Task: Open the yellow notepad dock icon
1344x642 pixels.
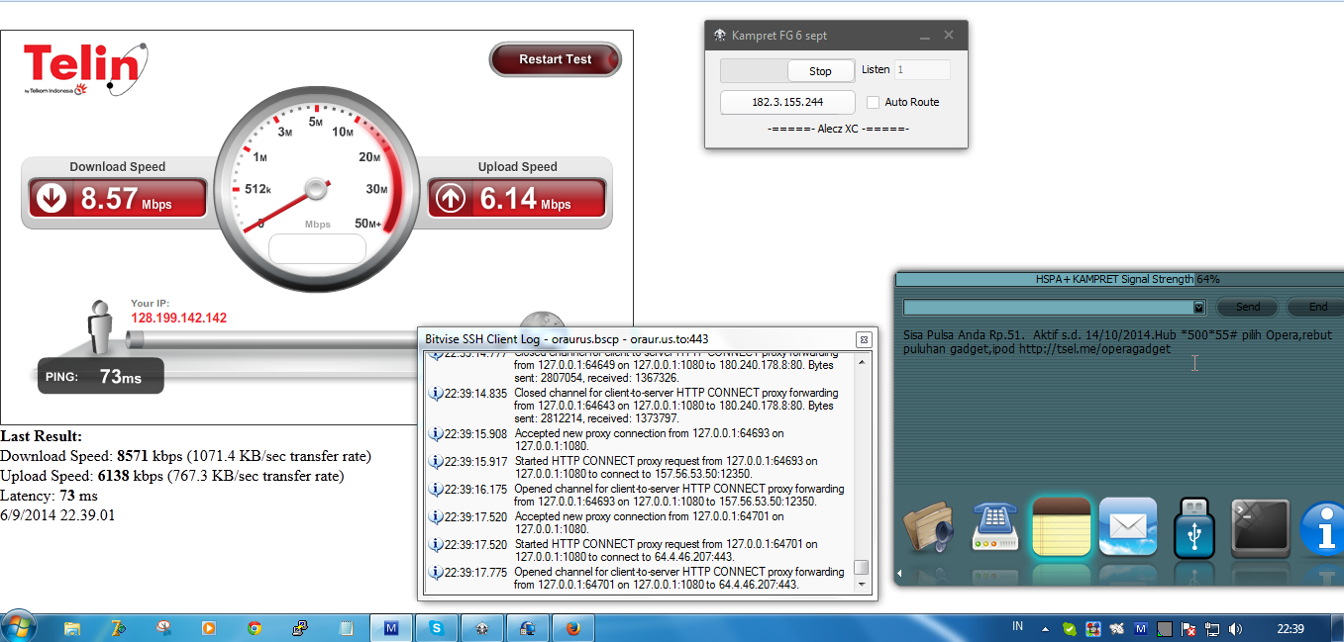Action: (1061, 526)
